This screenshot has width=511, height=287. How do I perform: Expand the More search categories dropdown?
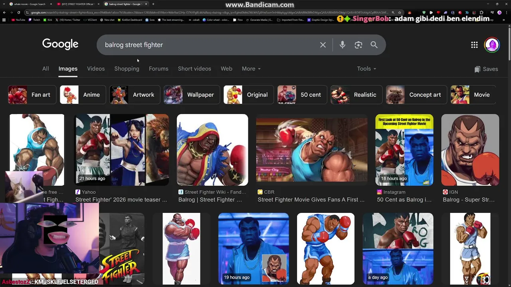click(251, 69)
